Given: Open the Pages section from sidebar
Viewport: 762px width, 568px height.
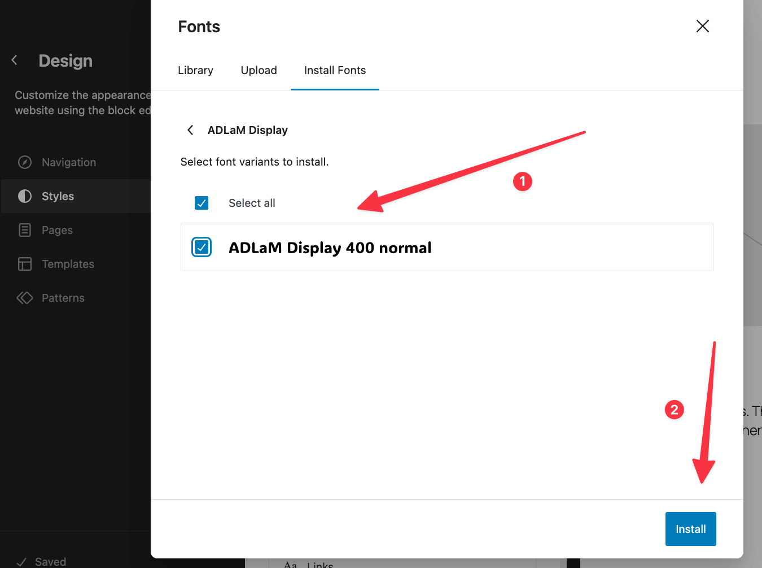Looking at the screenshot, I should tap(57, 230).
